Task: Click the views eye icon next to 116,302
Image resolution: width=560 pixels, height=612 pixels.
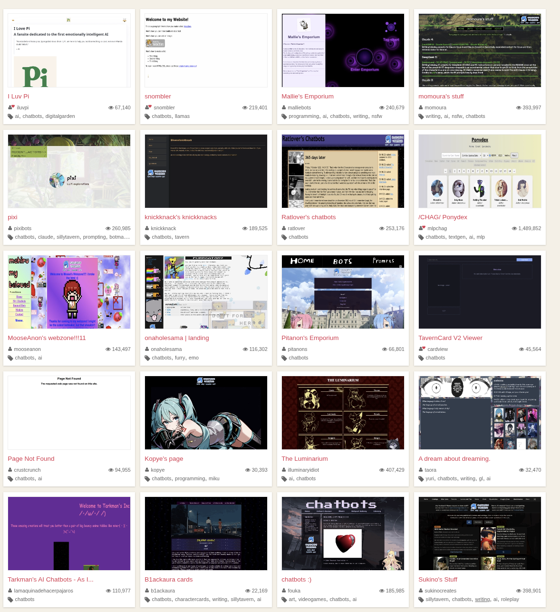Action: click(x=245, y=349)
